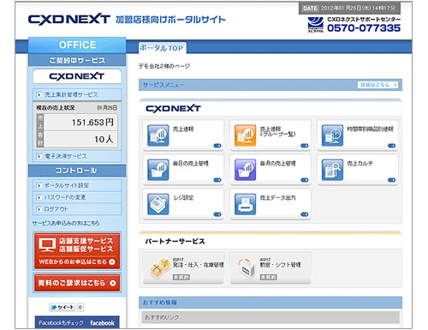Click the arrow pill on the 時間帯別商品別速報 card
This screenshot has height=330, width=428.
[x=392, y=146]
